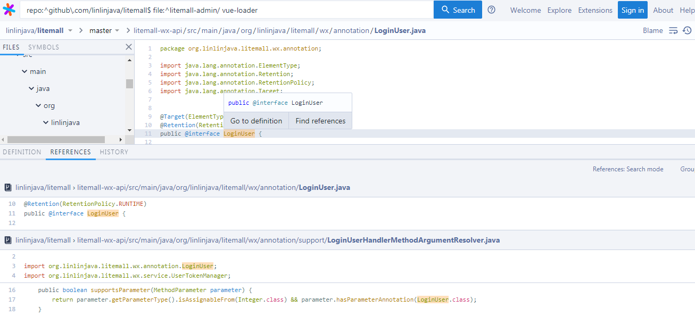Toggle Blame annotations for LoginUser.java
Image resolution: width=695 pixels, height=316 pixels.
tap(653, 30)
